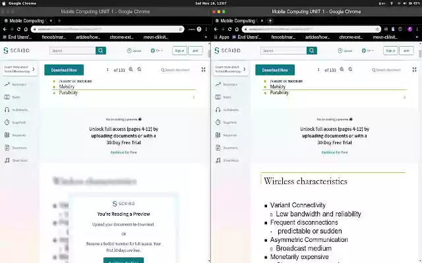This screenshot has height=263, width=422.
Task: Open End Users' bookmark in left window
Action: click(x=17, y=37)
